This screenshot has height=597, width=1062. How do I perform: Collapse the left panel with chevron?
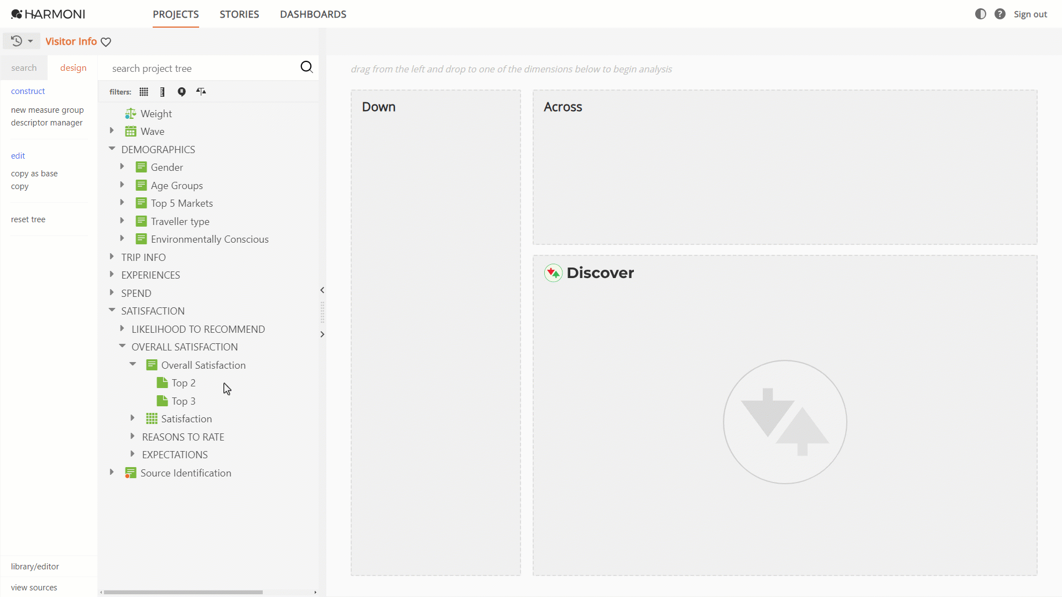322,290
